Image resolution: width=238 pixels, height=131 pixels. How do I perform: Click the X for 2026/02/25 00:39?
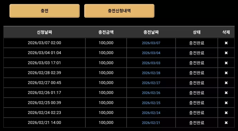click(226, 103)
